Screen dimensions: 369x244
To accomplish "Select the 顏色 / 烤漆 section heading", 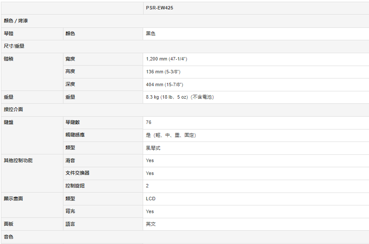I will (16, 21).
